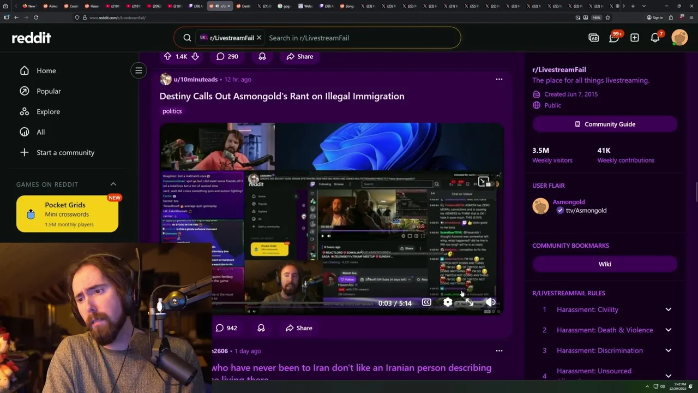The height and width of the screenshot is (393, 698).
Task: Click the Destiny post video thumbnail
Action: pyautogui.click(x=331, y=218)
